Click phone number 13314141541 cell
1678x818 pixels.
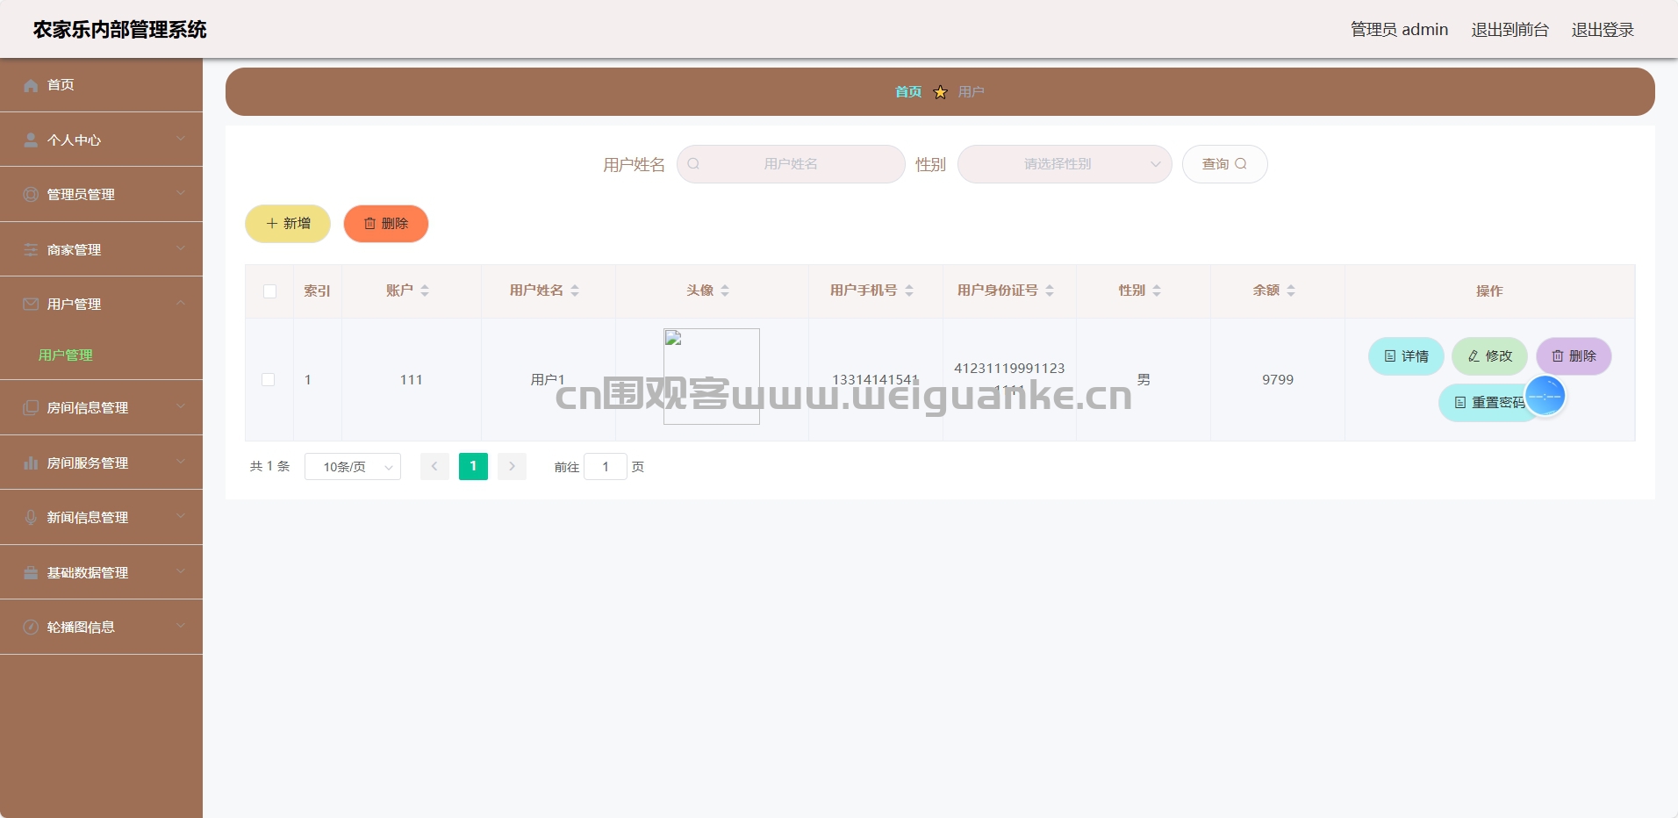click(x=875, y=379)
